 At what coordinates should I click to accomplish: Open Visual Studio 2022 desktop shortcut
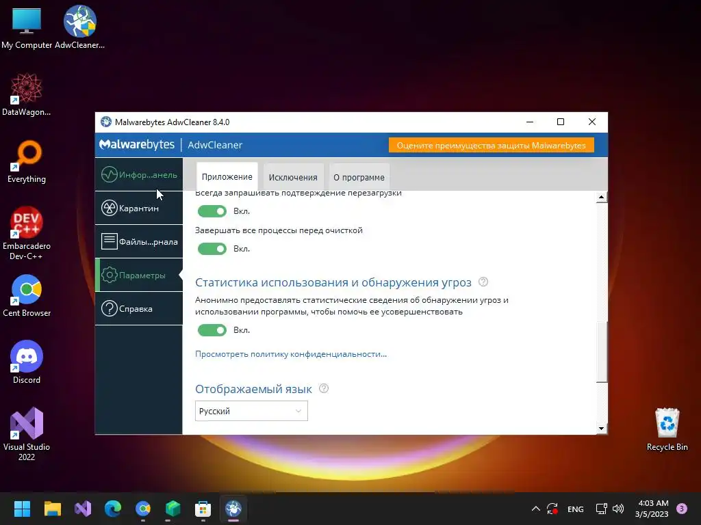coord(27,433)
